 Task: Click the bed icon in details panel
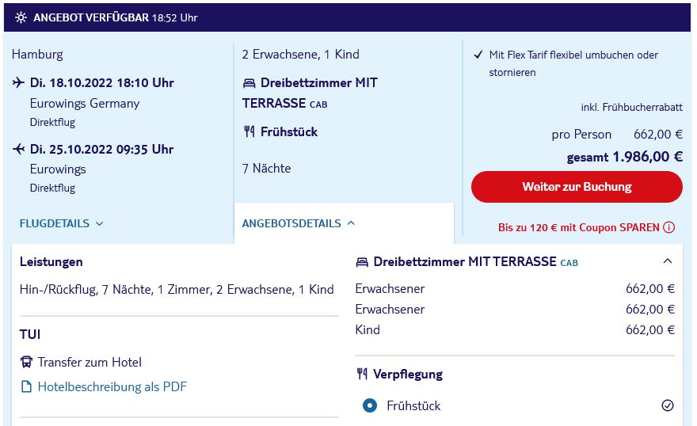[x=362, y=262]
